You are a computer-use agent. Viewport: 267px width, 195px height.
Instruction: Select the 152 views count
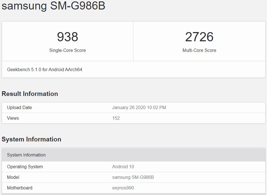pos(116,118)
